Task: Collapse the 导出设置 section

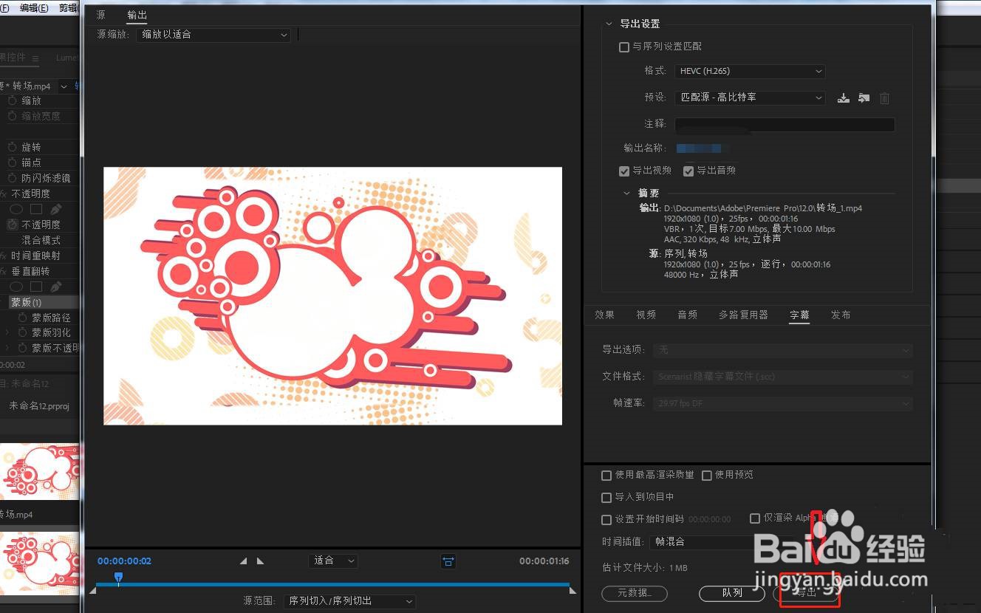Action: [609, 24]
